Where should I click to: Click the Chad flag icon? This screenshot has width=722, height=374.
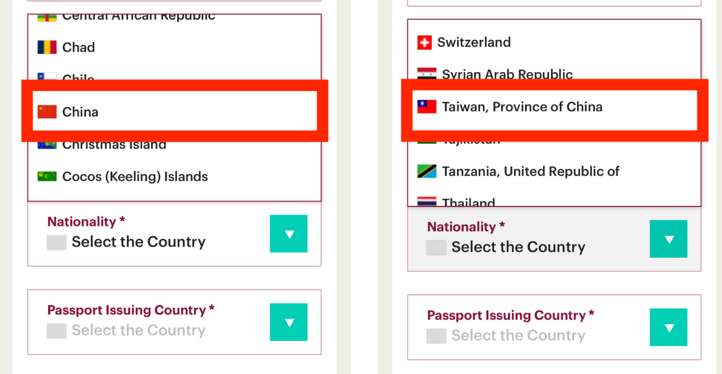(47, 47)
